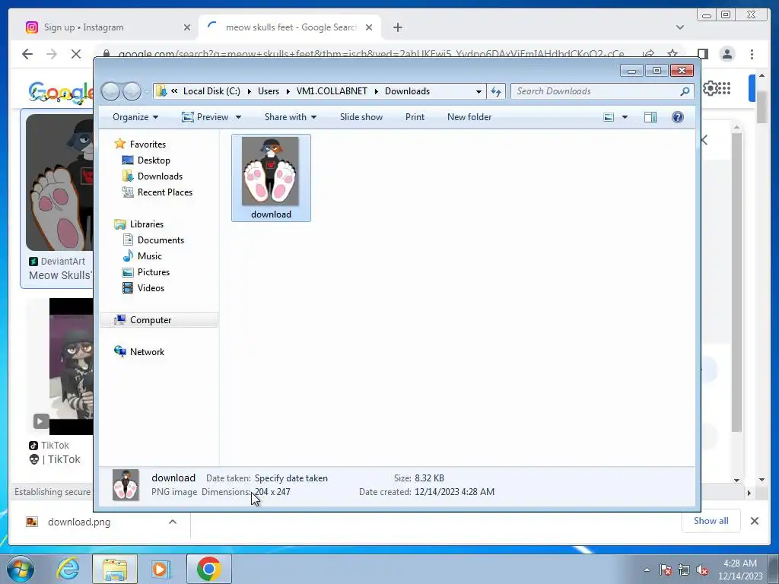This screenshot has height=584, width=779.
Task: Click VM1.COLLABNET in breadcrumb
Action: 332,91
